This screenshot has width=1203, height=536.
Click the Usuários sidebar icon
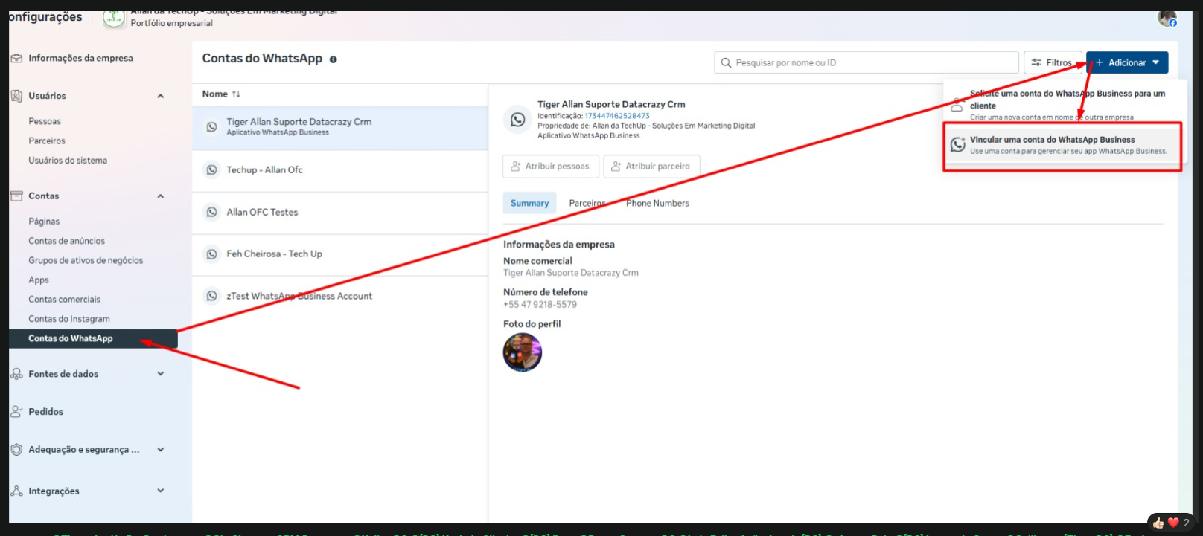16,96
